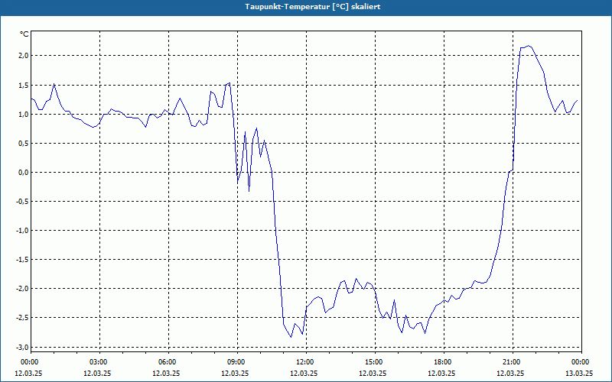Click the curve's lowest dip near 11:20
Viewport: 612px width, 382px height.
291,337
